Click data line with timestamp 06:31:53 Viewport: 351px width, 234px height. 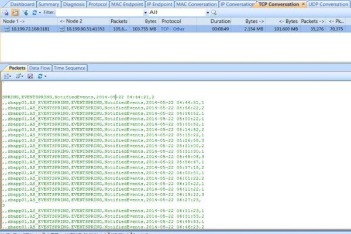(103, 216)
